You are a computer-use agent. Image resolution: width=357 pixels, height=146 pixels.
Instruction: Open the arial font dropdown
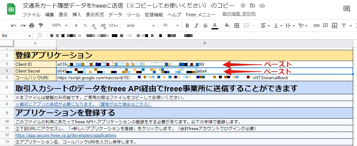[x=140, y=26]
